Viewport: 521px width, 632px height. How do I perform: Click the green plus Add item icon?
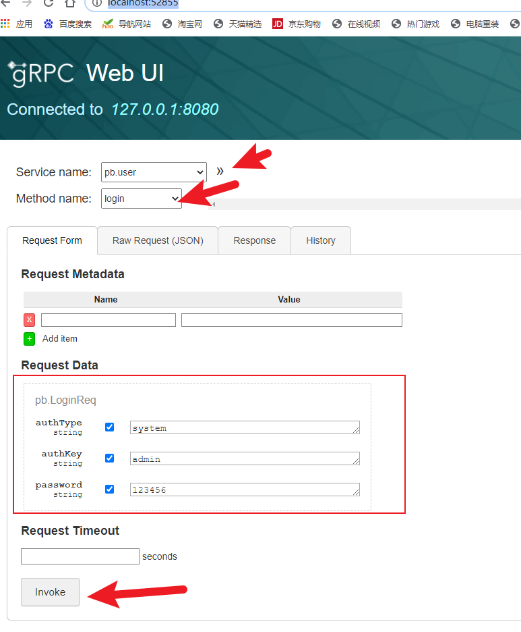click(29, 339)
